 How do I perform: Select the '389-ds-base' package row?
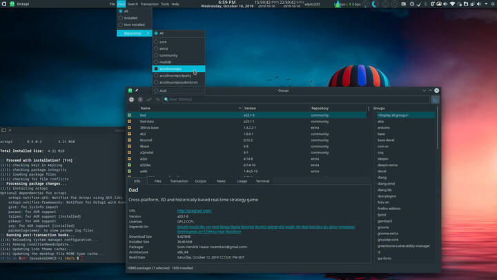pos(246,128)
